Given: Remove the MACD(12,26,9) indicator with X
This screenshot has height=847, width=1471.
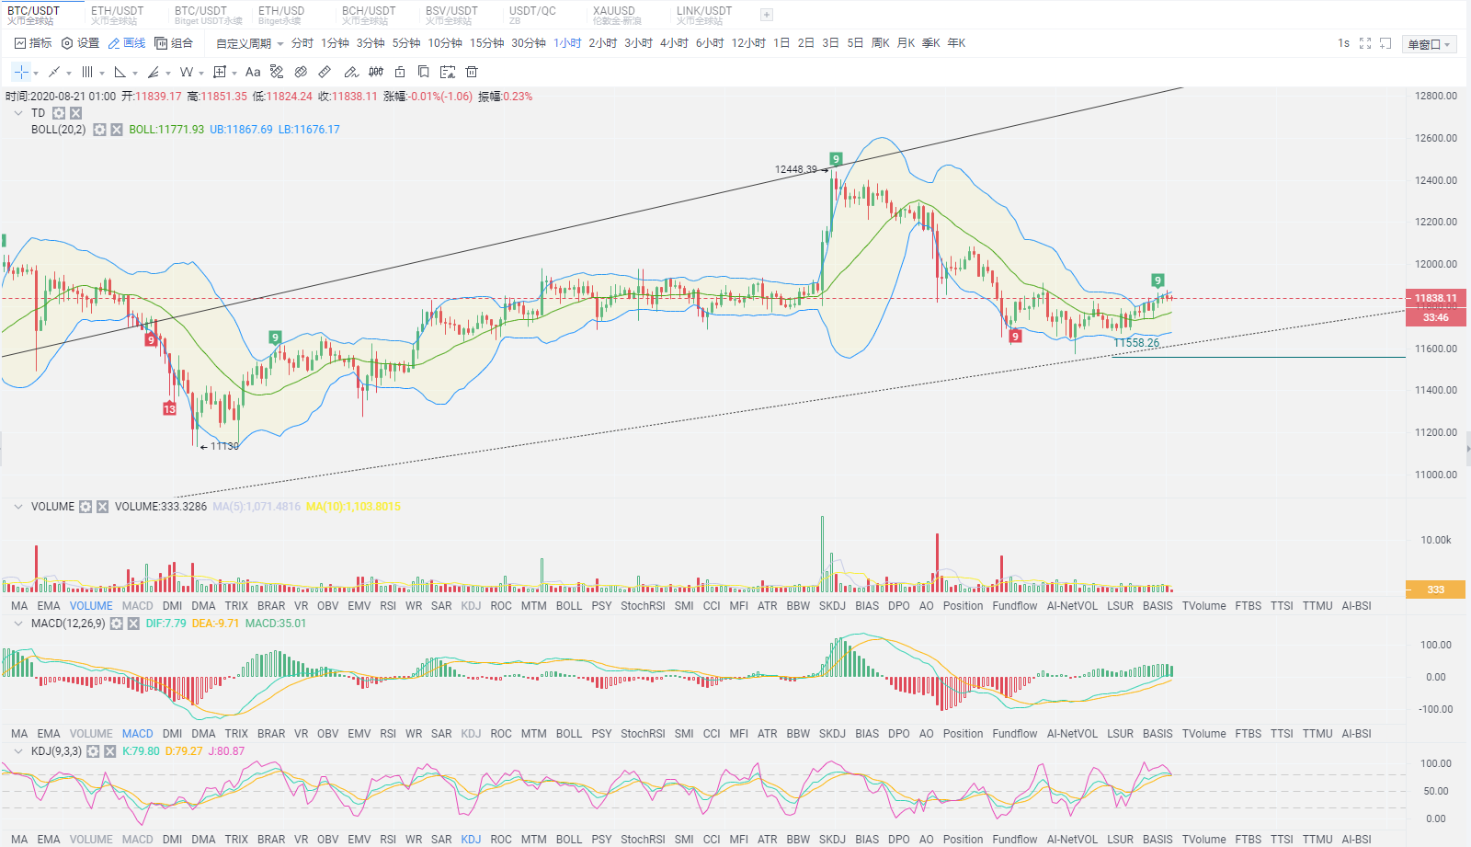Looking at the screenshot, I should [x=133, y=624].
